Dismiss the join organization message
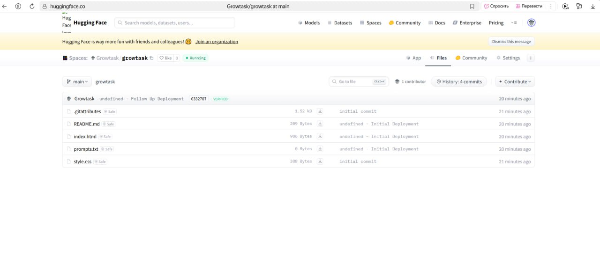Viewport: 600px width, 256px height. 511,42
